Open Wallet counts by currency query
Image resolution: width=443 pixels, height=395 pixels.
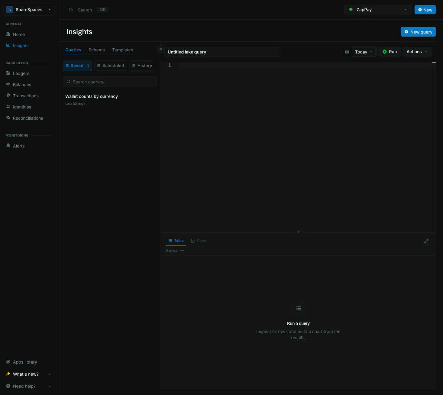pos(110,100)
